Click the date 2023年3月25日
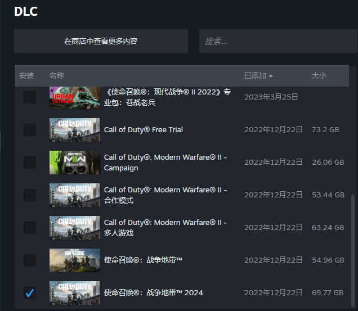The image size is (358, 311). click(x=271, y=97)
